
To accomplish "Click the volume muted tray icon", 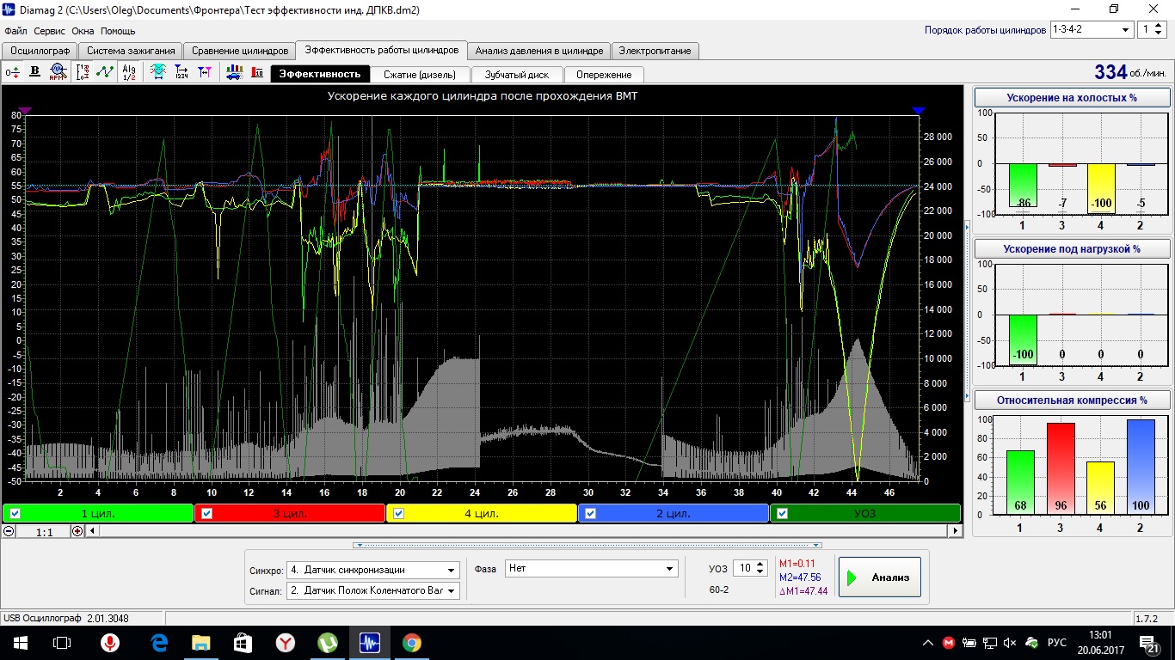I will point(1010,643).
